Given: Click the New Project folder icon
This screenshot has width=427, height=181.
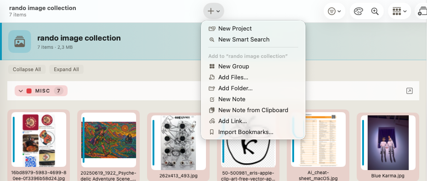Looking at the screenshot, I should [x=211, y=29].
